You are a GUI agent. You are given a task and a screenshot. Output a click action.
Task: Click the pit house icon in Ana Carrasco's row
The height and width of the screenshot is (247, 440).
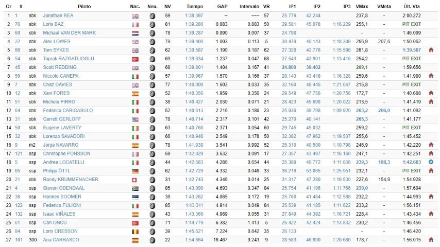pyautogui.click(x=431, y=239)
